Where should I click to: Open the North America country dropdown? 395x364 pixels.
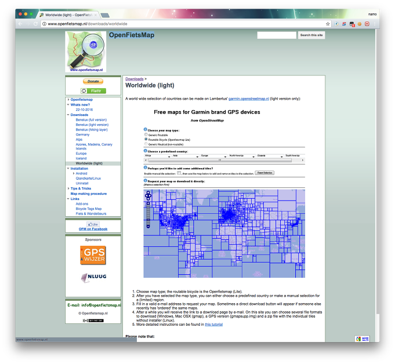[242, 156]
